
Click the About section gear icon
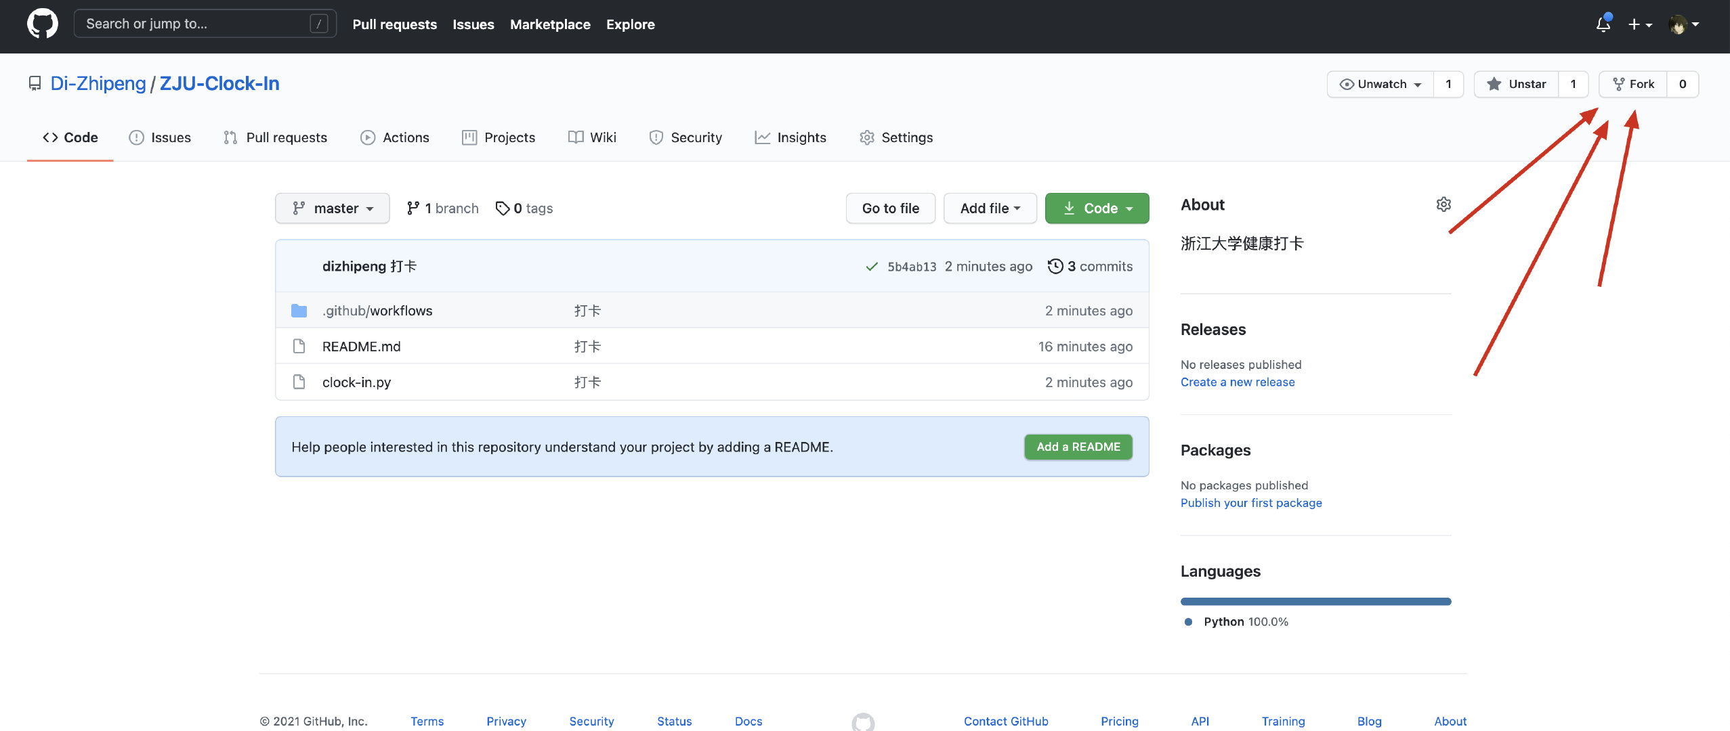pyautogui.click(x=1443, y=204)
